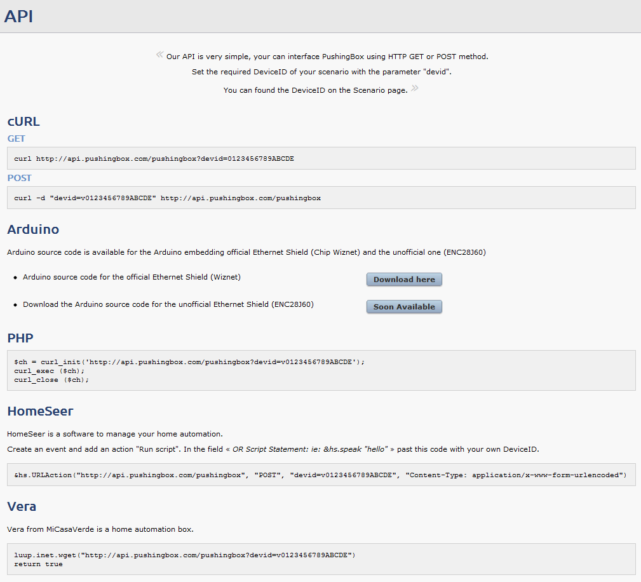Click the HomeSeer section heading

(40, 411)
